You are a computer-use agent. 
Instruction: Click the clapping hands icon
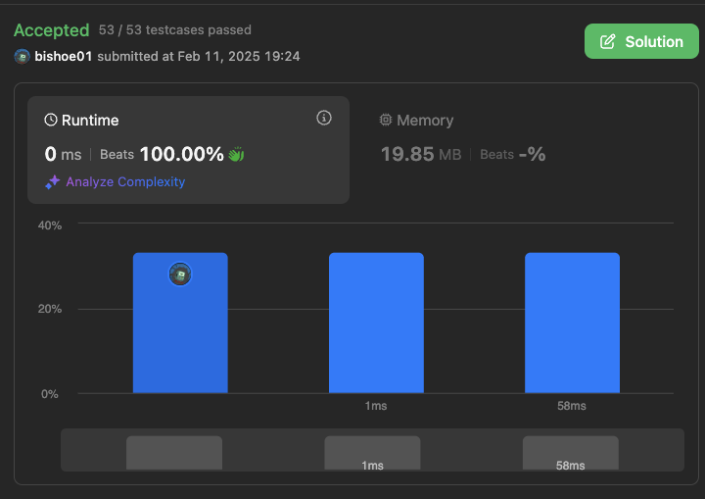236,154
